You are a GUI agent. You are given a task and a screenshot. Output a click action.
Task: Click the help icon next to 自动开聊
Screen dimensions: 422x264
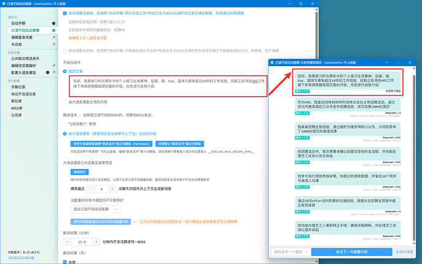pyautogui.click(x=54, y=23)
